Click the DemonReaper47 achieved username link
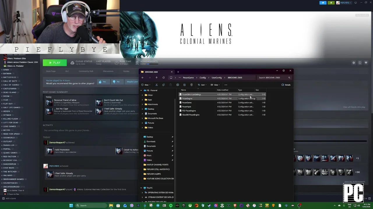 point(57,143)
